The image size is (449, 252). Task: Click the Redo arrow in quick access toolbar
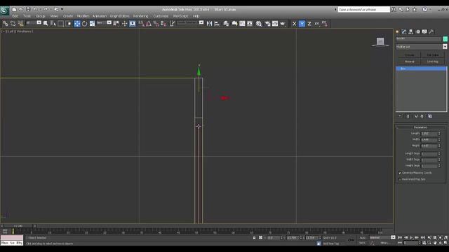[45, 9]
